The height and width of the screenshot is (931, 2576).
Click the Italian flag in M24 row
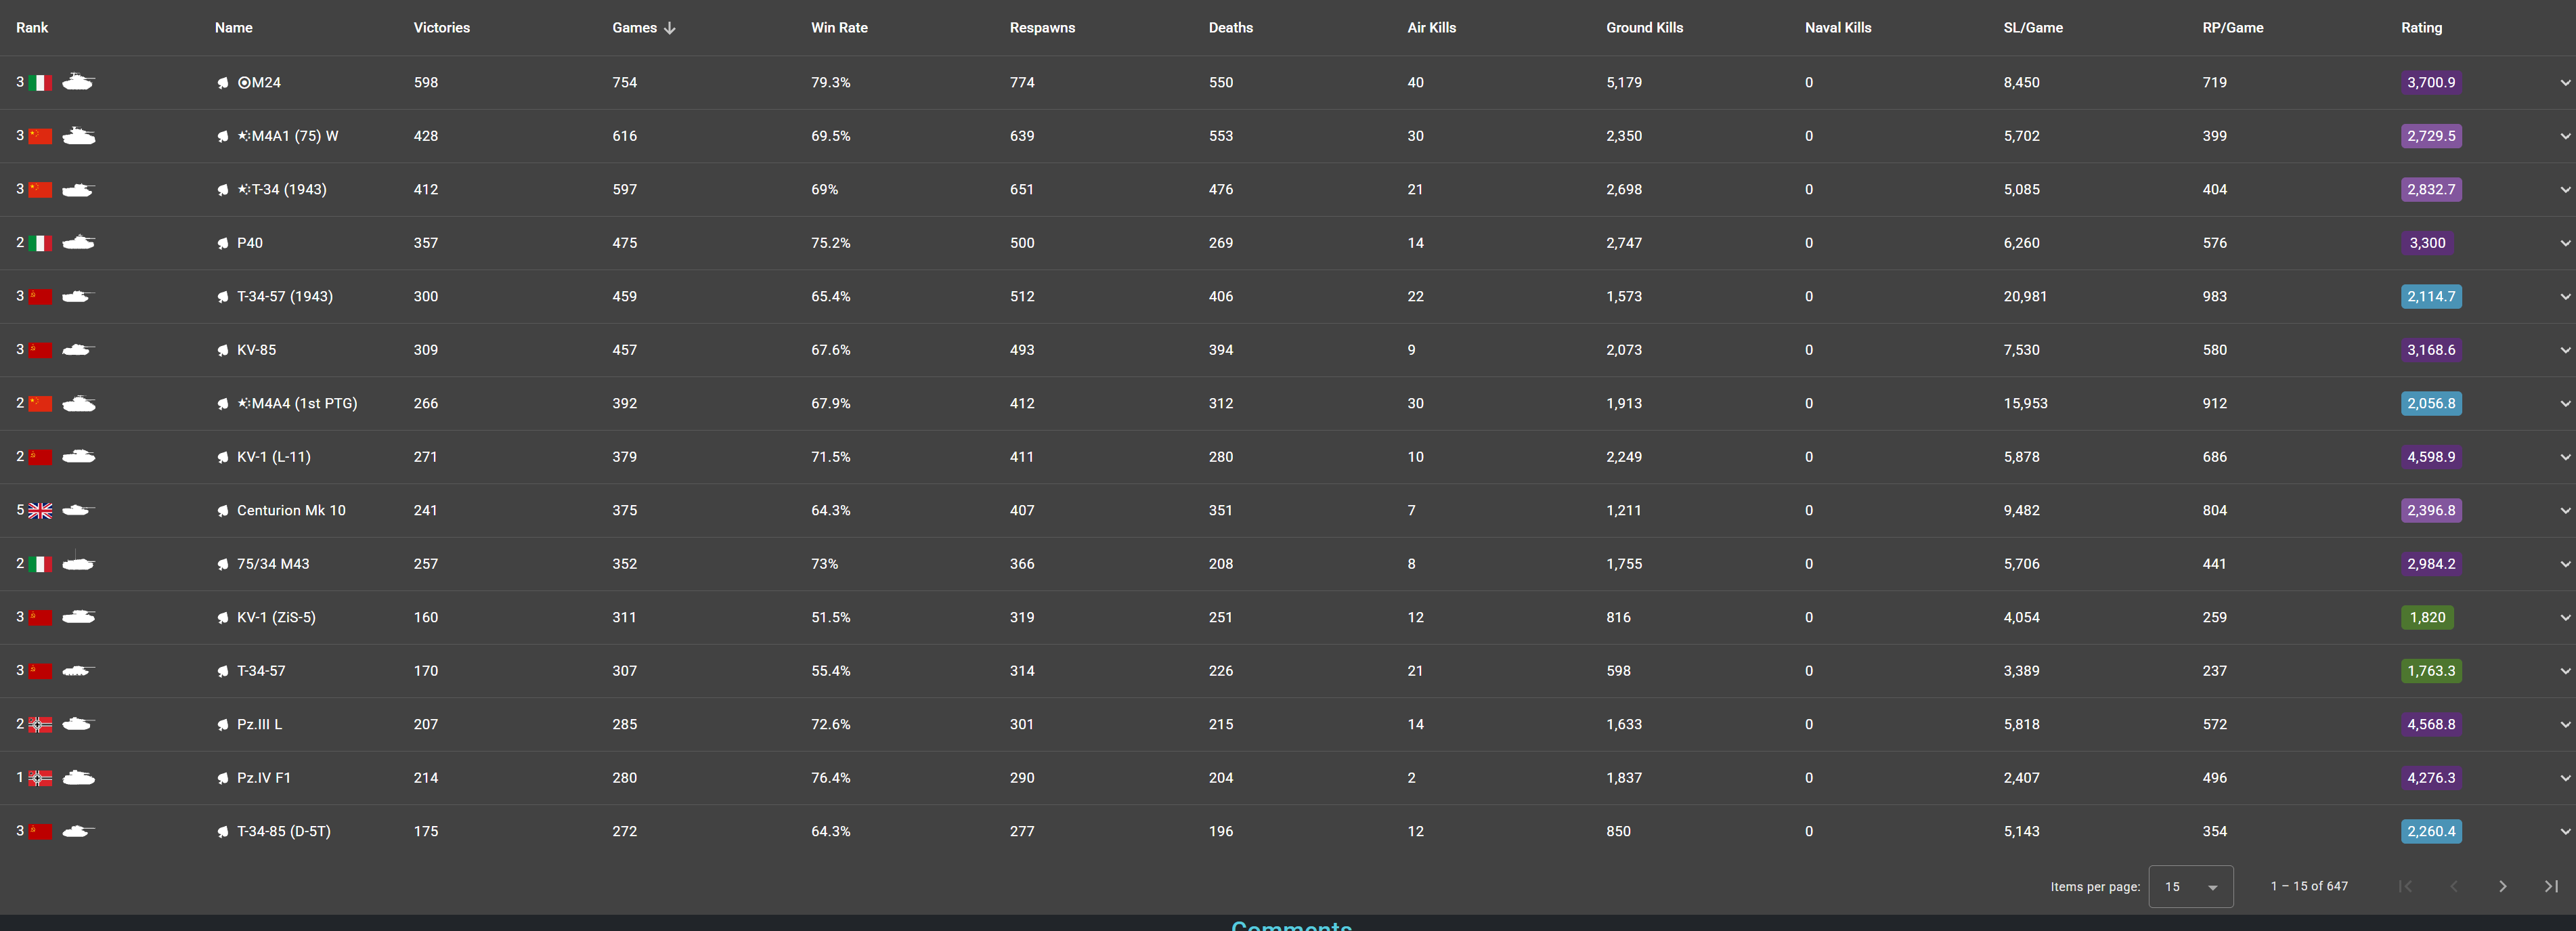[x=40, y=83]
